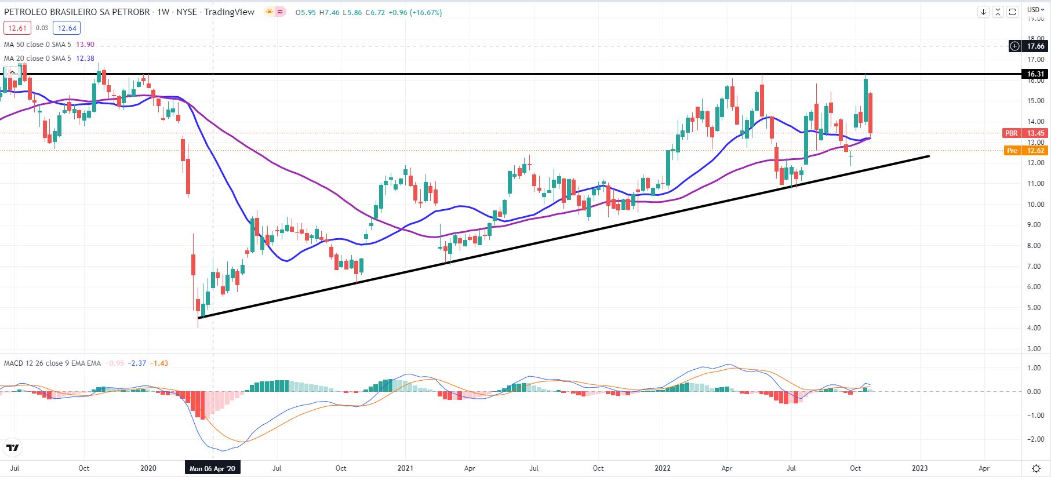The height and width of the screenshot is (477, 1051).
Task: Click the PETROLEO BRASILEIRO symbol title
Action: (77, 12)
